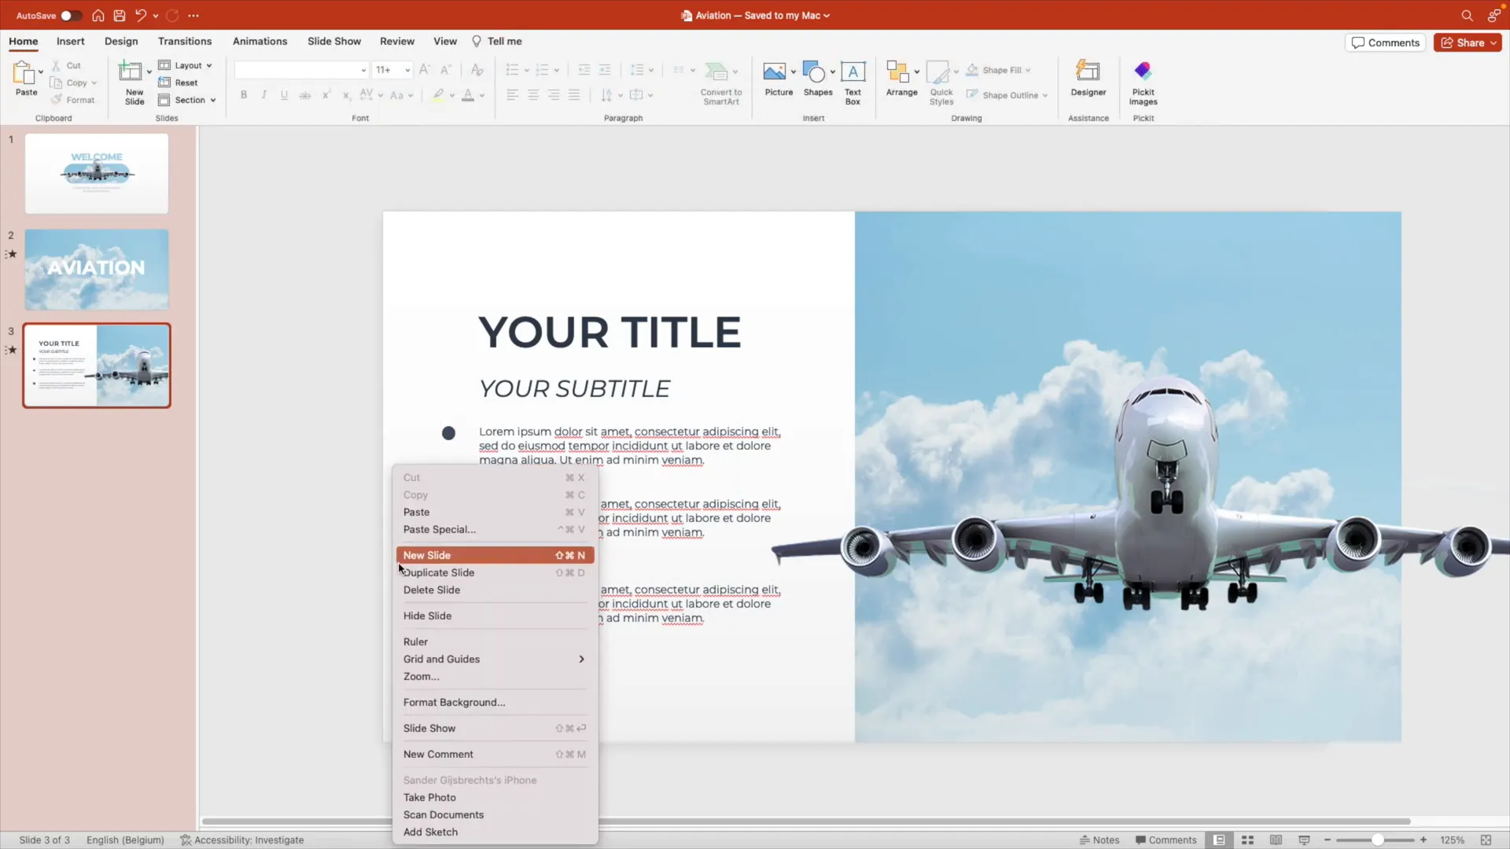Toggle Notes pane in status bar
The image size is (1510, 849).
pyautogui.click(x=1099, y=840)
